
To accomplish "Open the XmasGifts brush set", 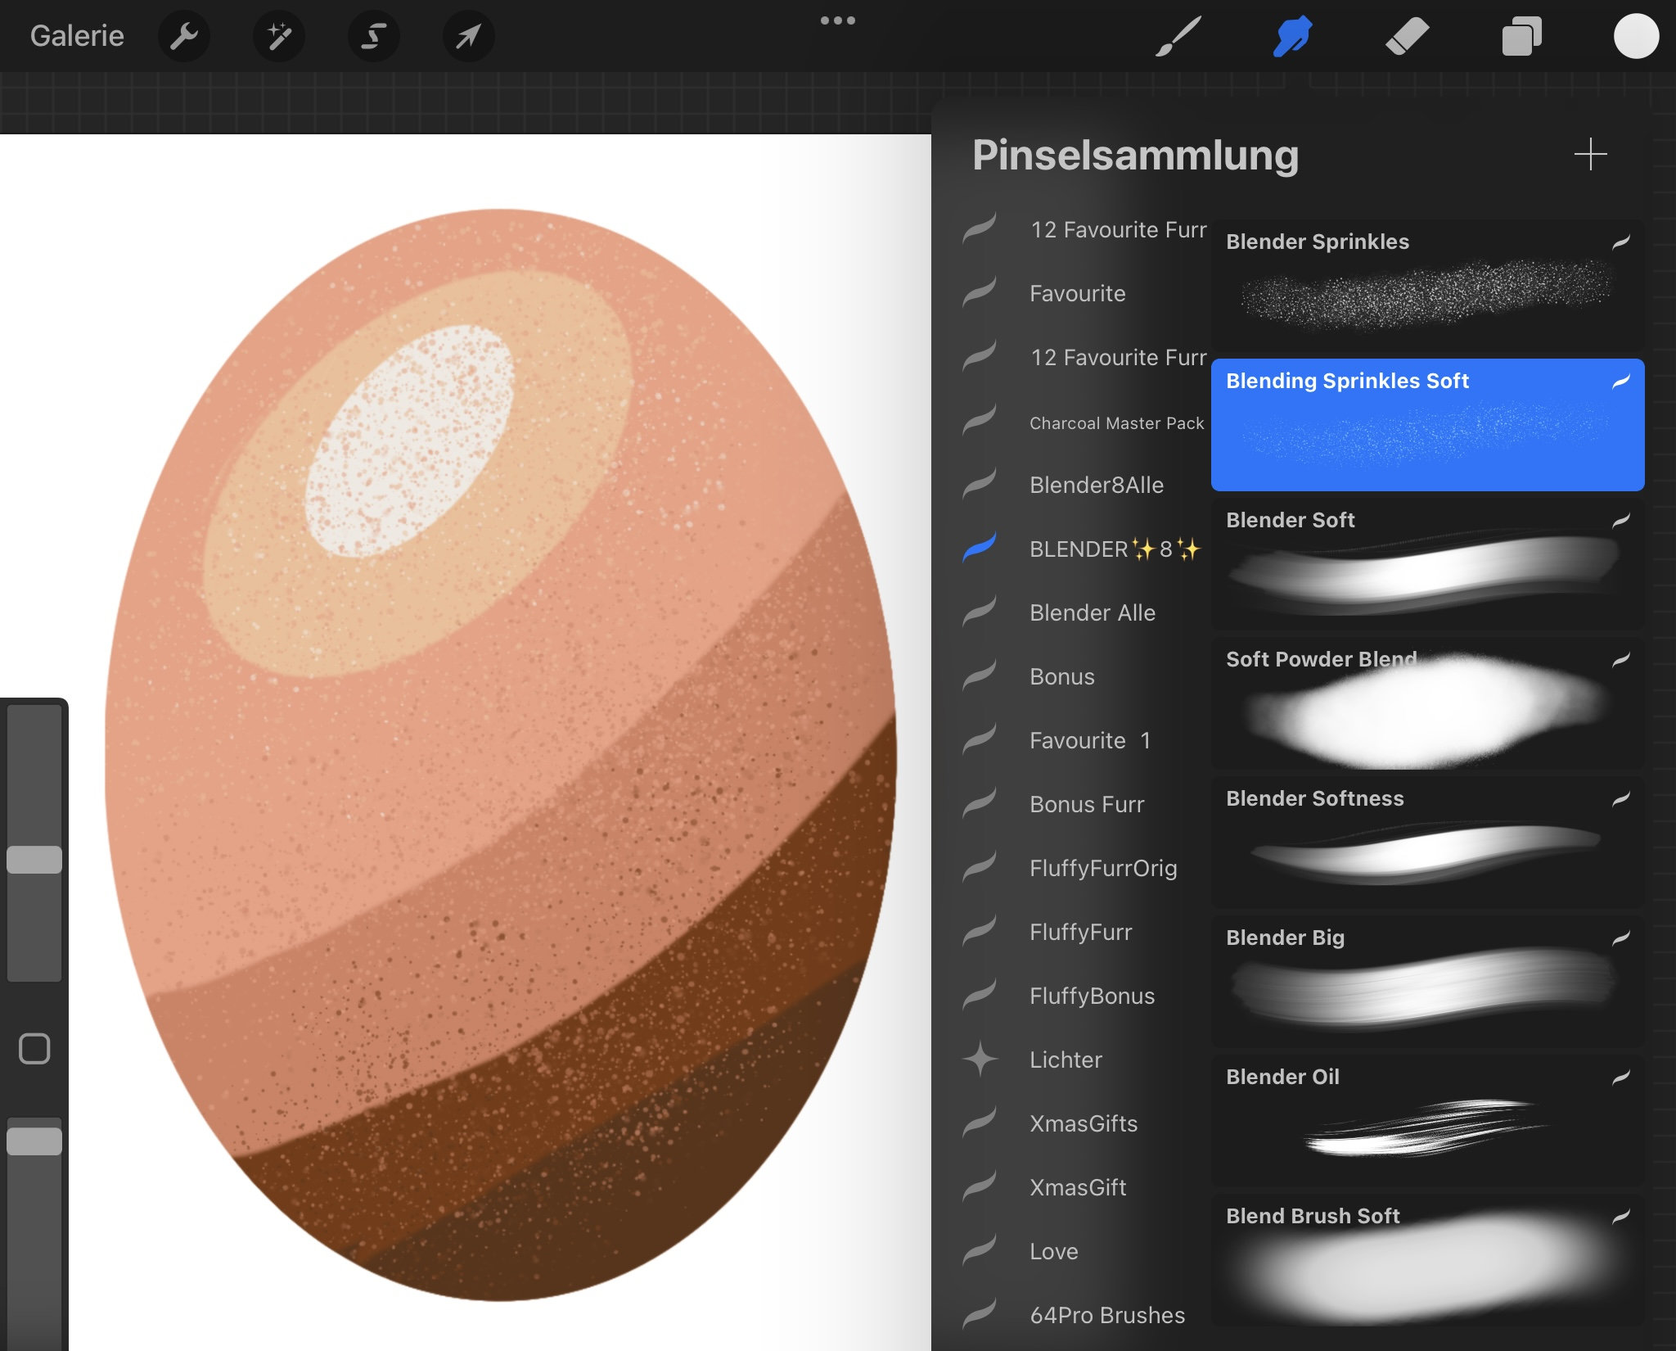I will pos(1085,1123).
